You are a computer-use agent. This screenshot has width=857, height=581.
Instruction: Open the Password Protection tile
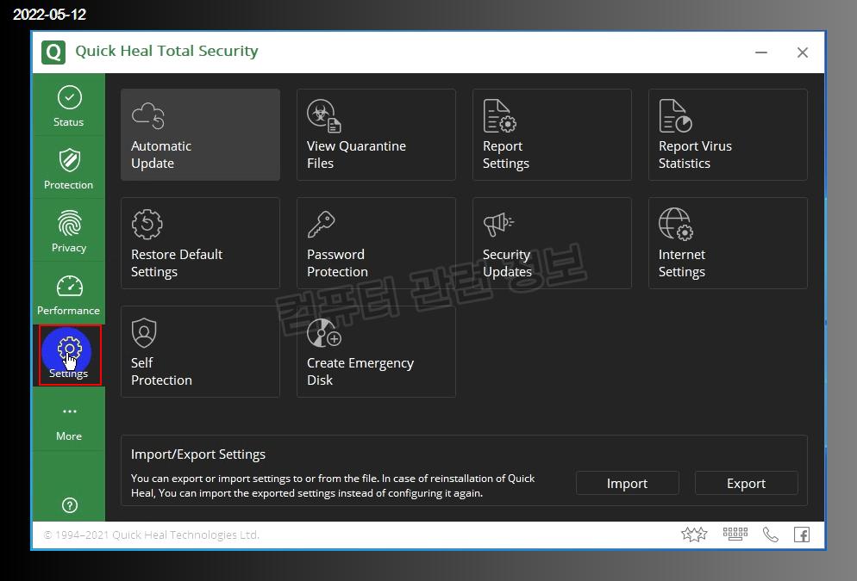[x=376, y=244]
